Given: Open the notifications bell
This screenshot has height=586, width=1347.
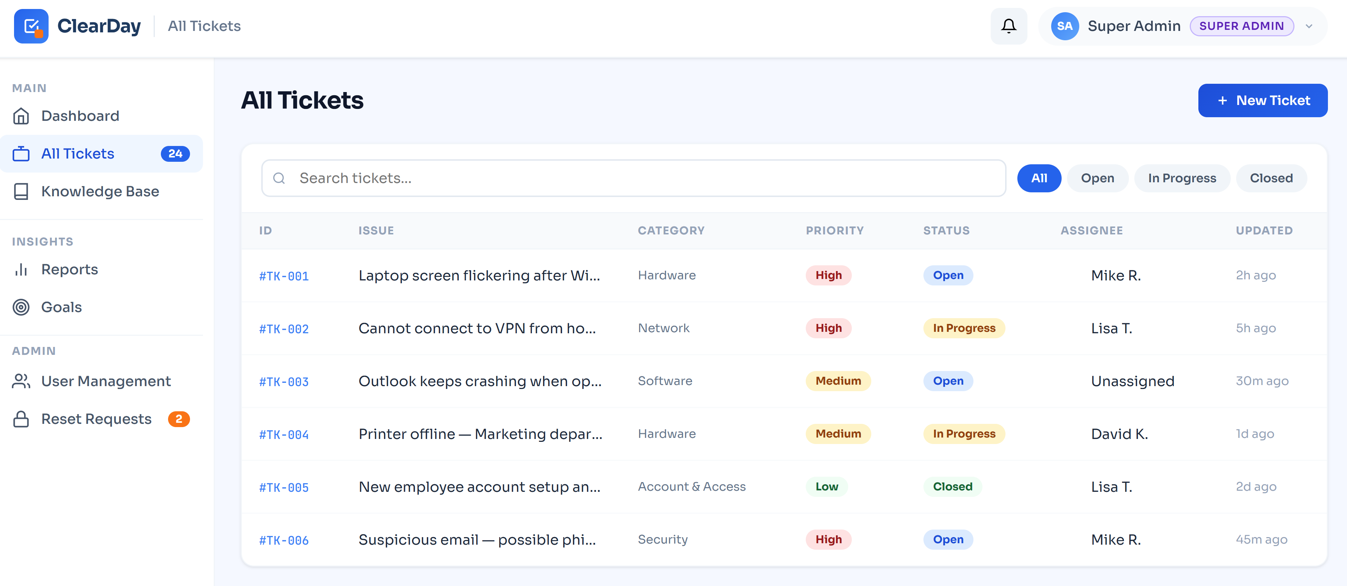Looking at the screenshot, I should point(1009,26).
